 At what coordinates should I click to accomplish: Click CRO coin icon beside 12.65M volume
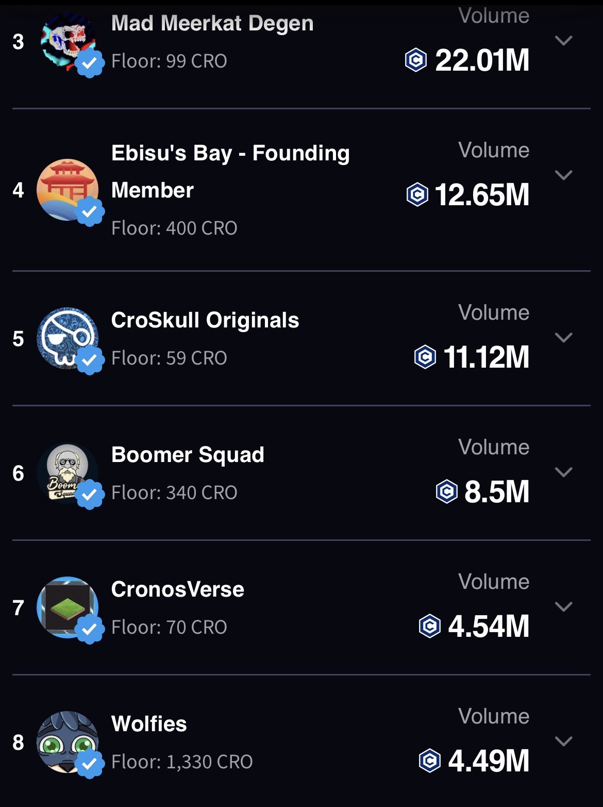point(417,195)
